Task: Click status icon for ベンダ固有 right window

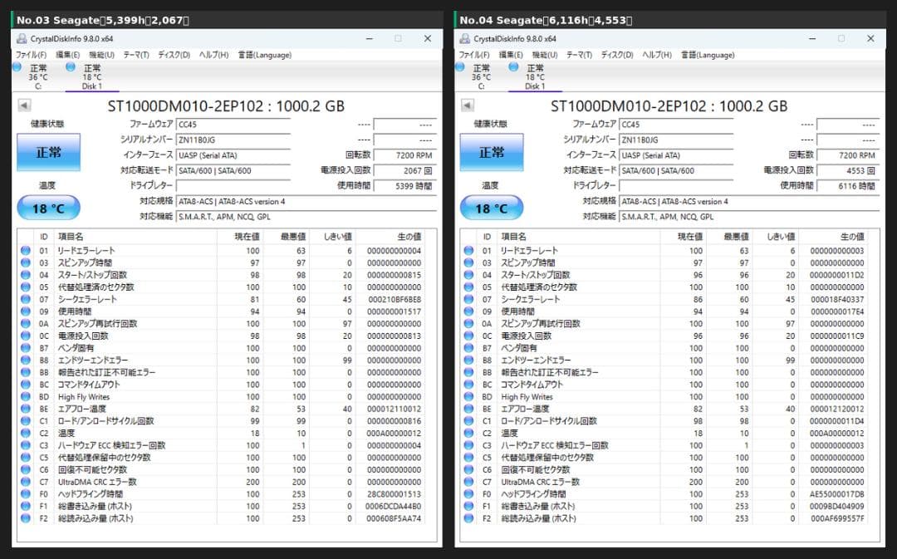Action: pos(468,348)
